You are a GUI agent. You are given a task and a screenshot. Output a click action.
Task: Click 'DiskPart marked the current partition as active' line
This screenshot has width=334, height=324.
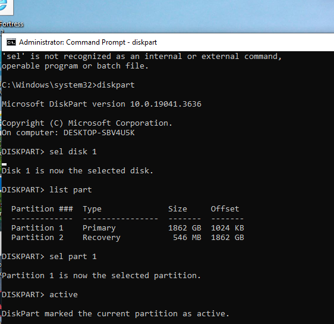pos(115,314)
